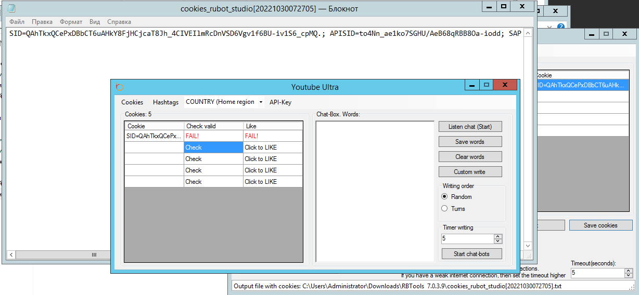Open the API-Key menu
The width and height of the screenshot is (639, 295).
tap(280, 102)
